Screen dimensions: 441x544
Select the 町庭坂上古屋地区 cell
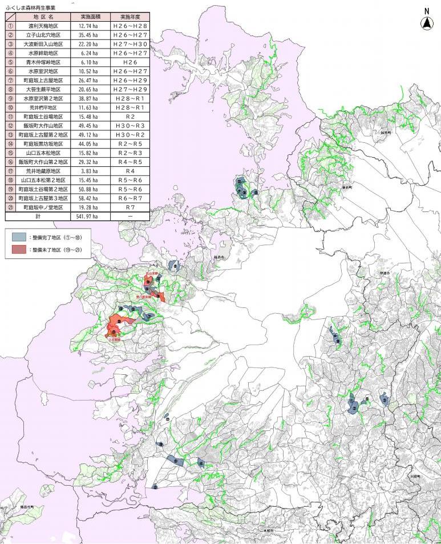[43, 81]
